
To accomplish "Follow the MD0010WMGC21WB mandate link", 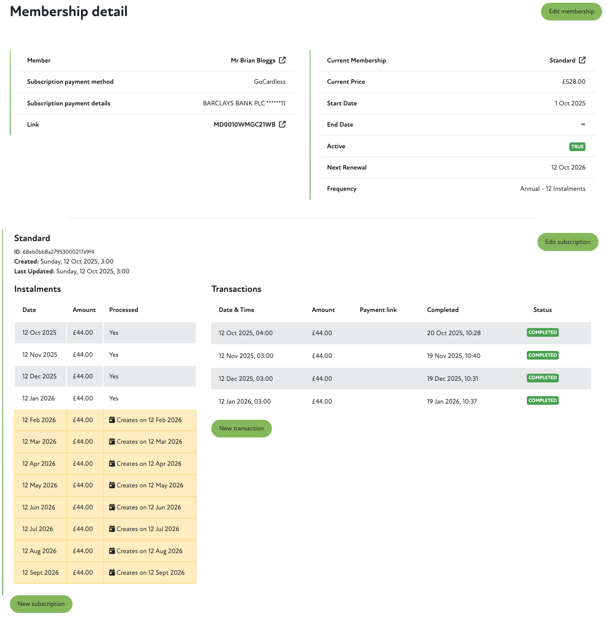I will (244, 125).
